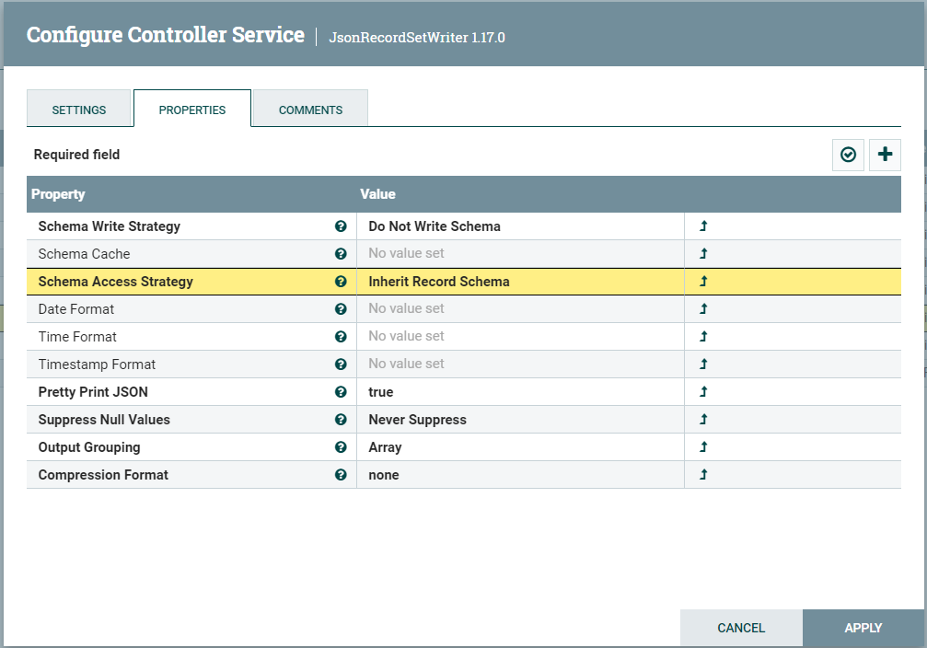The image size is (927, 648).
Task: Open help for Time Format property
Action: pos(341,336)
